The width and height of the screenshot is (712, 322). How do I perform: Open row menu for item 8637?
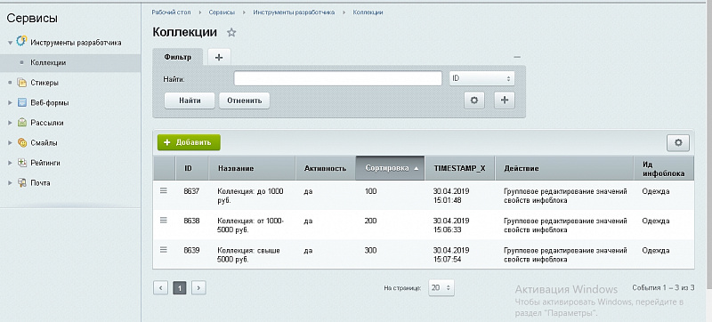point(164,191)
